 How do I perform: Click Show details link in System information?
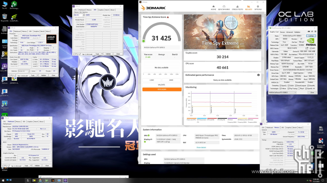(201, 147)
